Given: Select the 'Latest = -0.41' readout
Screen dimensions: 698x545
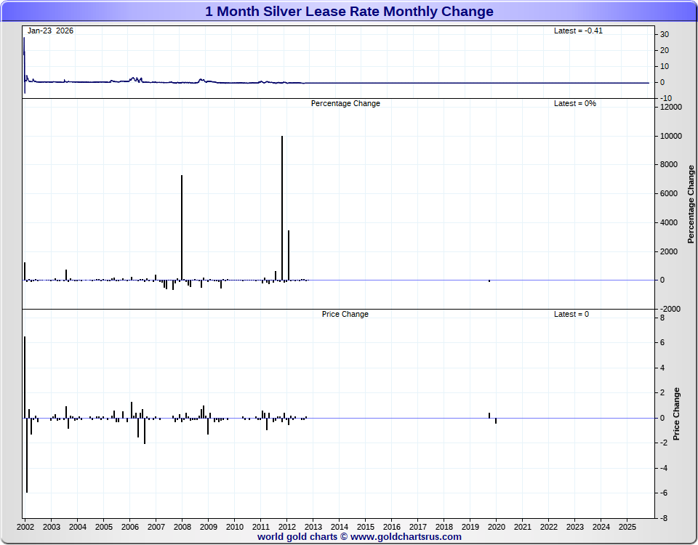Looking at the screenshot, I should [578, 31].
